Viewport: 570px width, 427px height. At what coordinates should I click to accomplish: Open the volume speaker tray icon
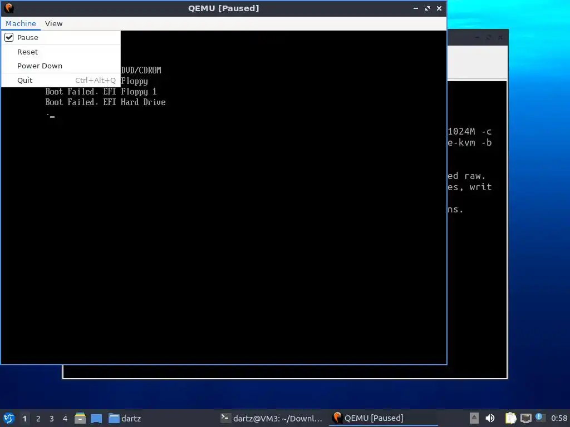490,418
